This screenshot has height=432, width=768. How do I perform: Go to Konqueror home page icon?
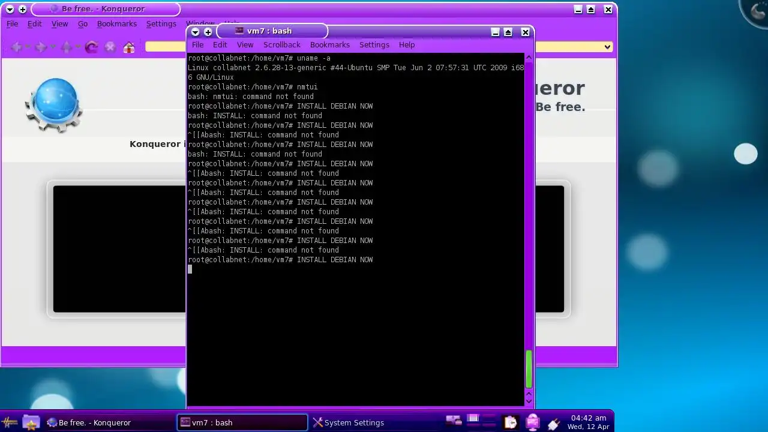[129, 47]
